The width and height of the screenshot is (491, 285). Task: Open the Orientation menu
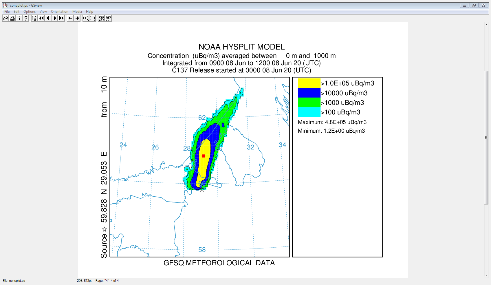60,12
